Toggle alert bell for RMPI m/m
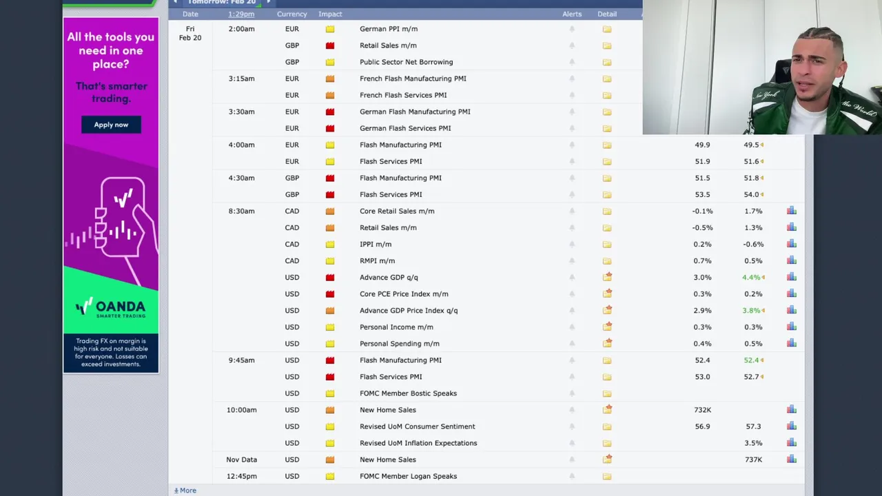 click(x=571, y=260)
